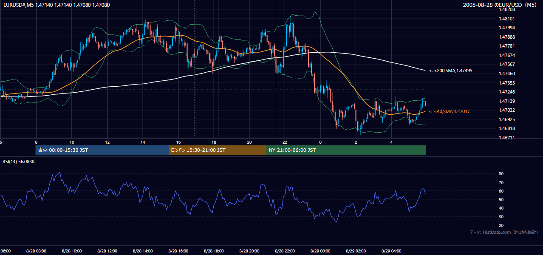Click the 8/28 18:00 date axis label
Viewport: 543px width, 255px height.
coord(214,251)
